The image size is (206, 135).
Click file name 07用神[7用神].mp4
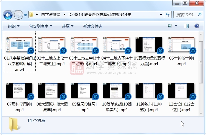point(19,107)
